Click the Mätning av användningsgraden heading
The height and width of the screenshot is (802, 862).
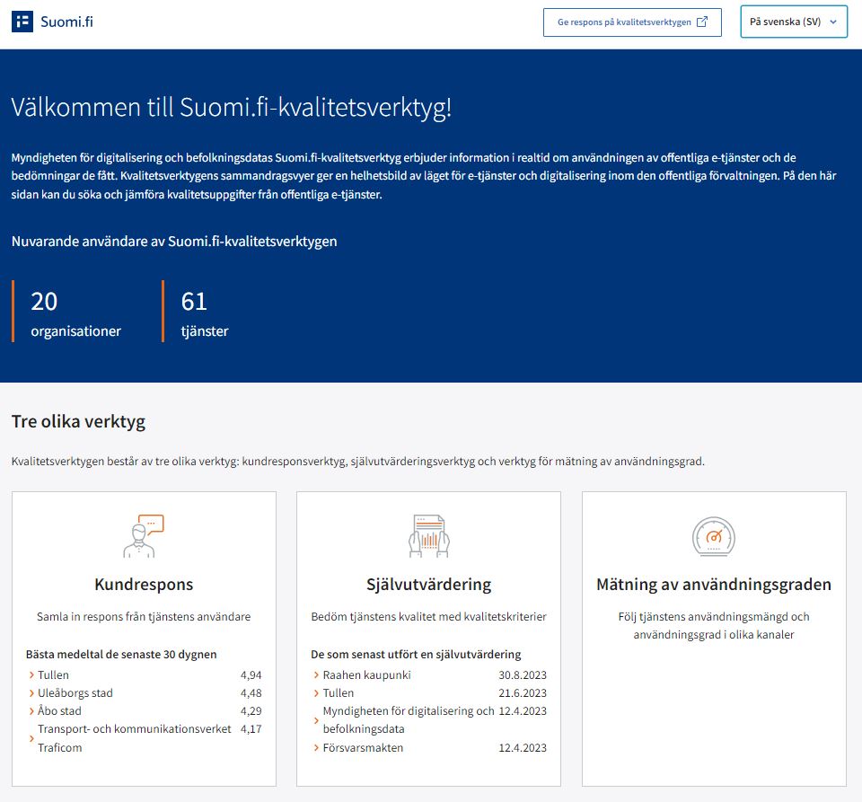[x=714, y=585]
